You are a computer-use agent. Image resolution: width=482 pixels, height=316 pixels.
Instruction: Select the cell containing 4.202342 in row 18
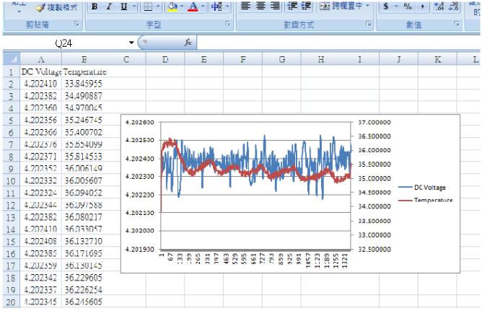41,278
